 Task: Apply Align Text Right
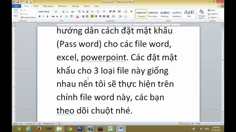[100, 16]
